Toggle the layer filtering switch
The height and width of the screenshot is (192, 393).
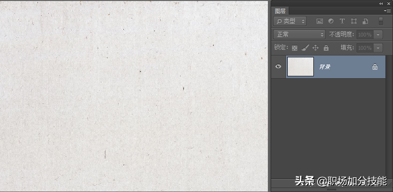(x=381, y=21)
